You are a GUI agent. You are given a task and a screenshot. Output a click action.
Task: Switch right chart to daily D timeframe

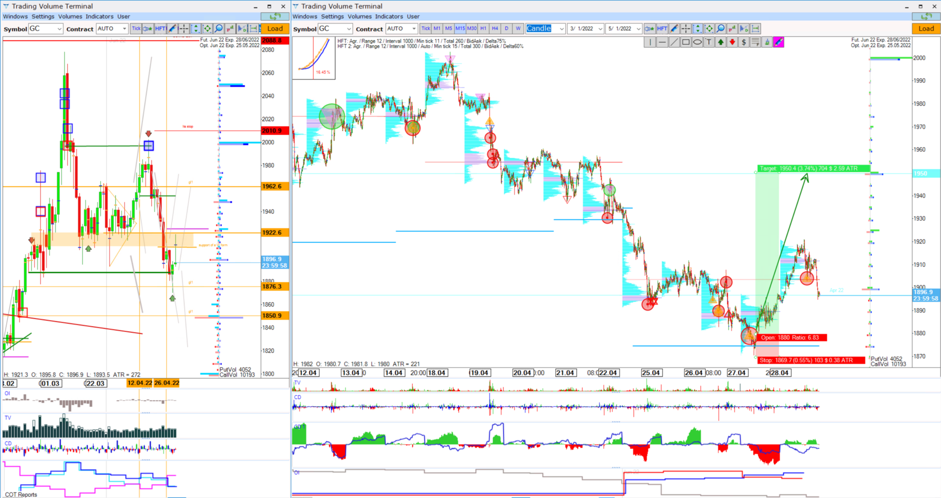[506, 29]
